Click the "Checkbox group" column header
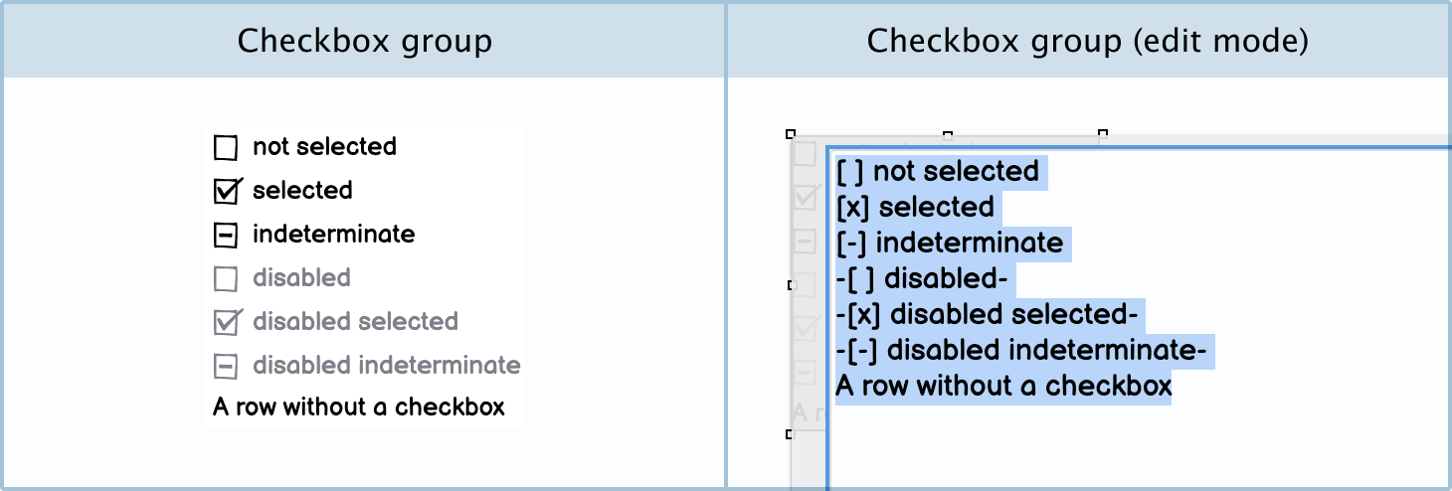The image size is (1452, 491). click(x=364, y=41)
